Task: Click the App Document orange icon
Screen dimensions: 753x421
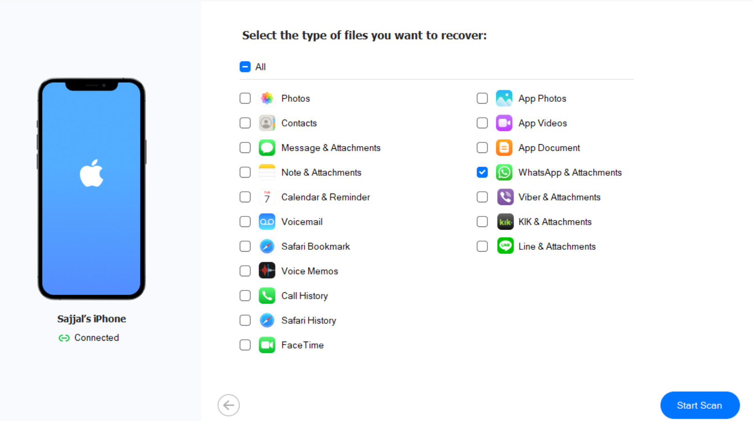Action: [x=504, y=147]
